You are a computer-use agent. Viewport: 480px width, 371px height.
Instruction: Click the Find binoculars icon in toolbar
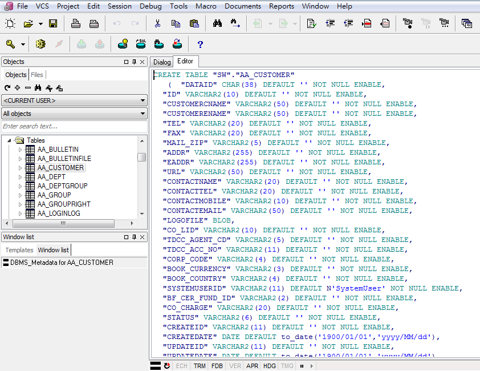tap(217, 23)
